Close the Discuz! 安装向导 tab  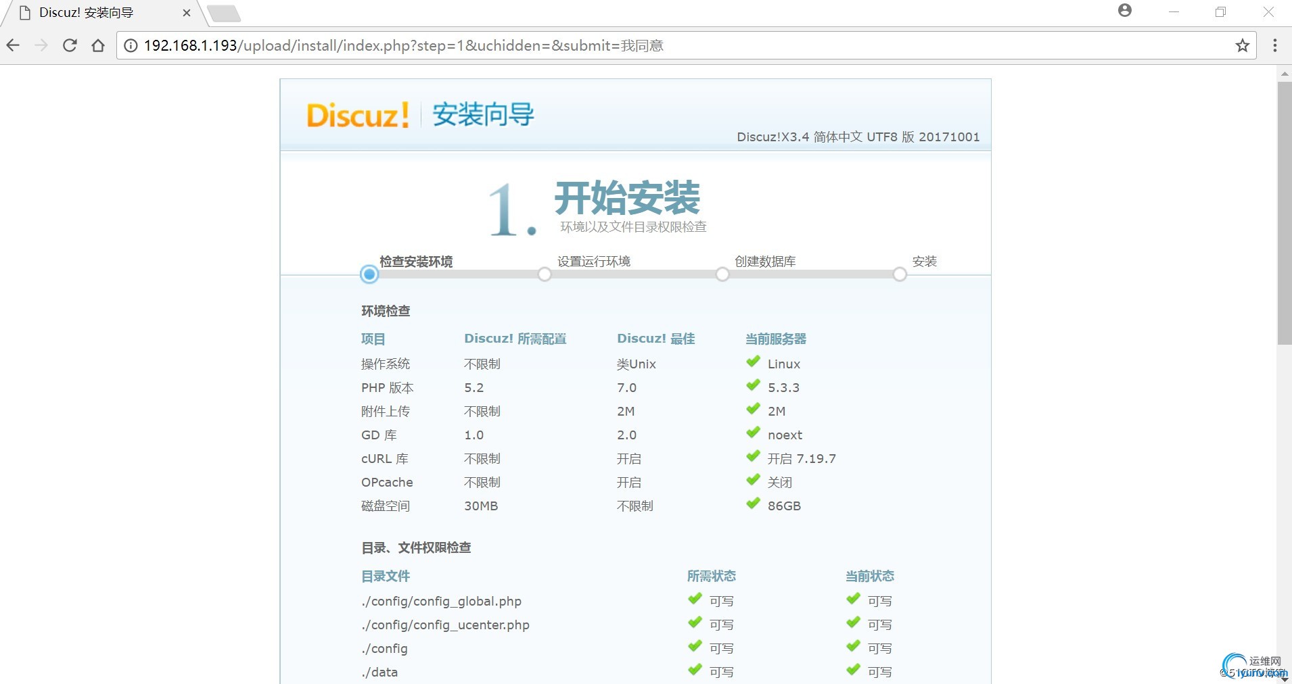[187, 13]
